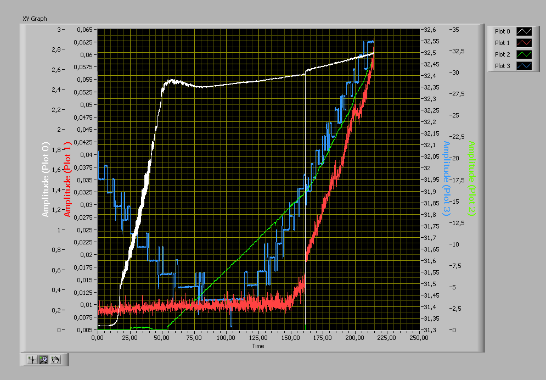
Task: Click the 125,00 time axis tick
Action: point(258,338)
